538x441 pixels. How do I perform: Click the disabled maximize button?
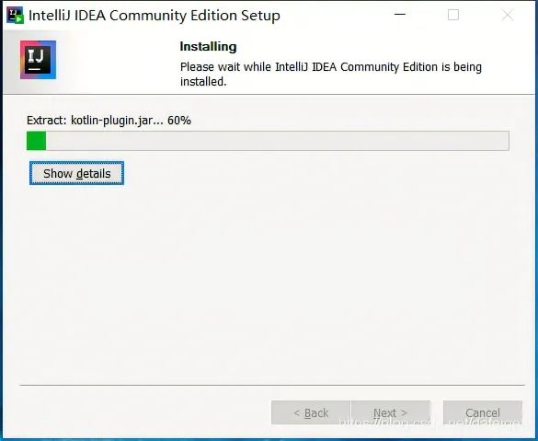point(453,15)
